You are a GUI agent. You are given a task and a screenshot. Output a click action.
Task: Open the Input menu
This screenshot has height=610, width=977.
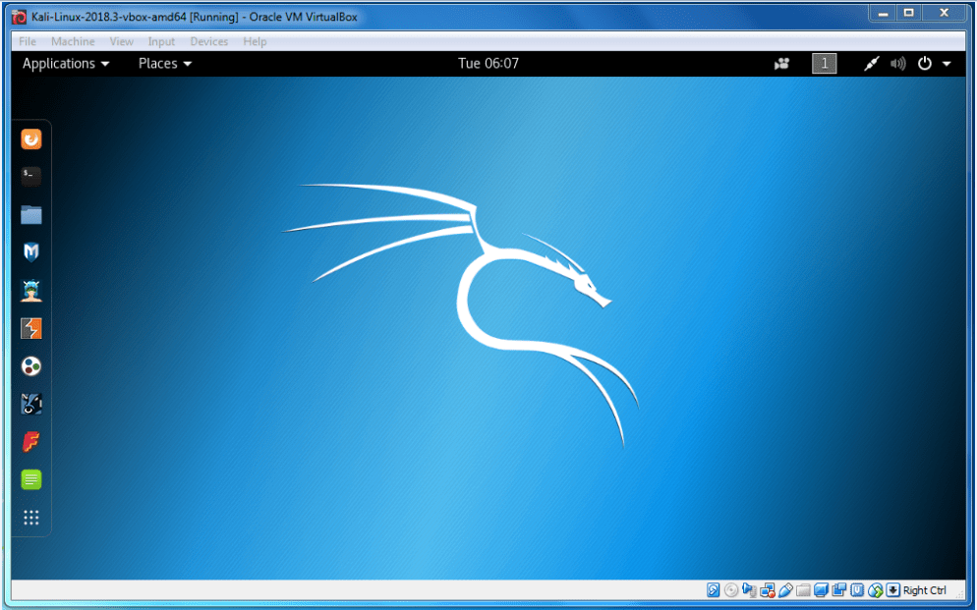(x=161, y=41)
